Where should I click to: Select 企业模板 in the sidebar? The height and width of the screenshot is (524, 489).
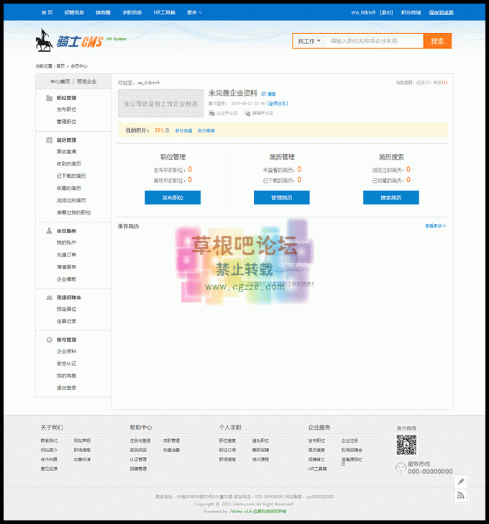click(66, 279)
